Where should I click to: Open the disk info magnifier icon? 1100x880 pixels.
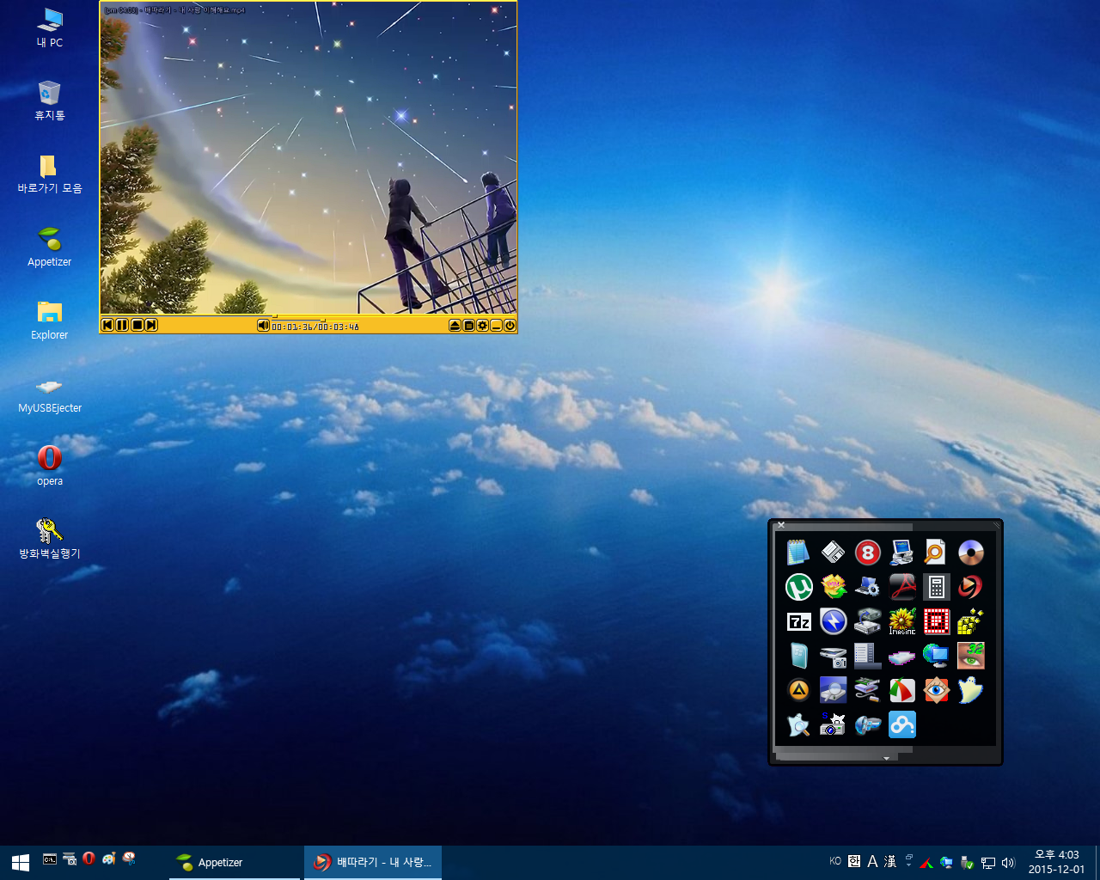[x=833, y=689]
